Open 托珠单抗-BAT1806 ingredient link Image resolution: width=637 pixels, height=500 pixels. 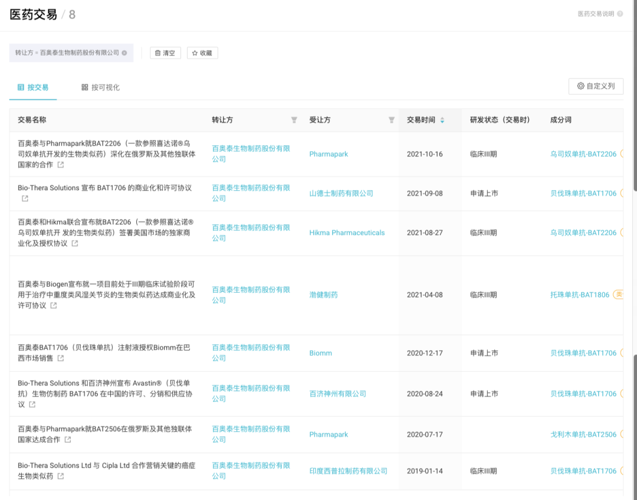[x=580, y=295]
